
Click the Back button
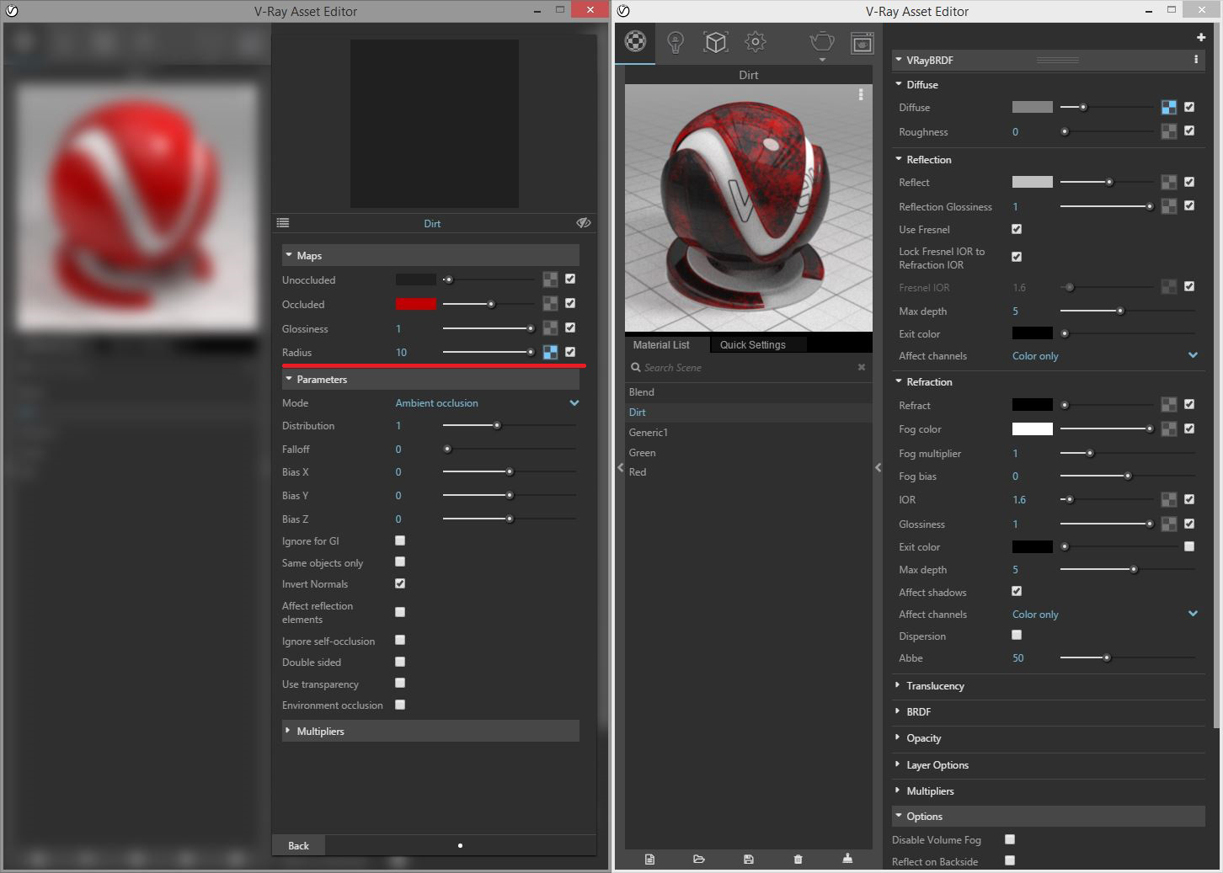298,845
